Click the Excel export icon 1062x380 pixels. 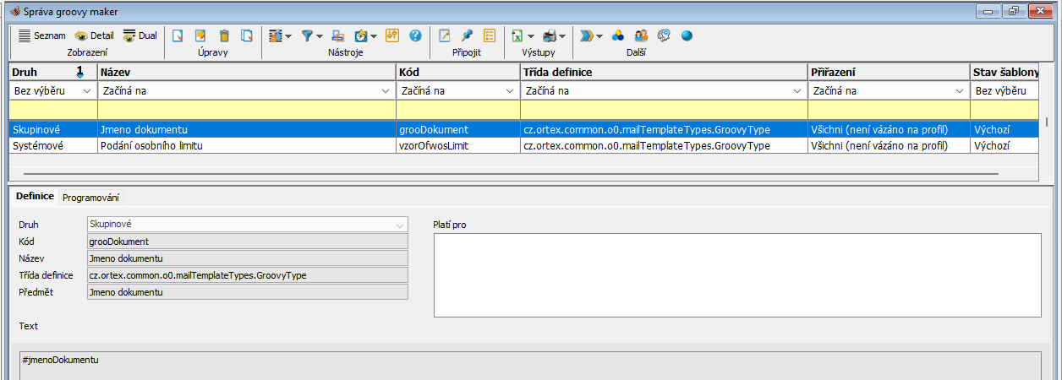click(x=517, y=36)
